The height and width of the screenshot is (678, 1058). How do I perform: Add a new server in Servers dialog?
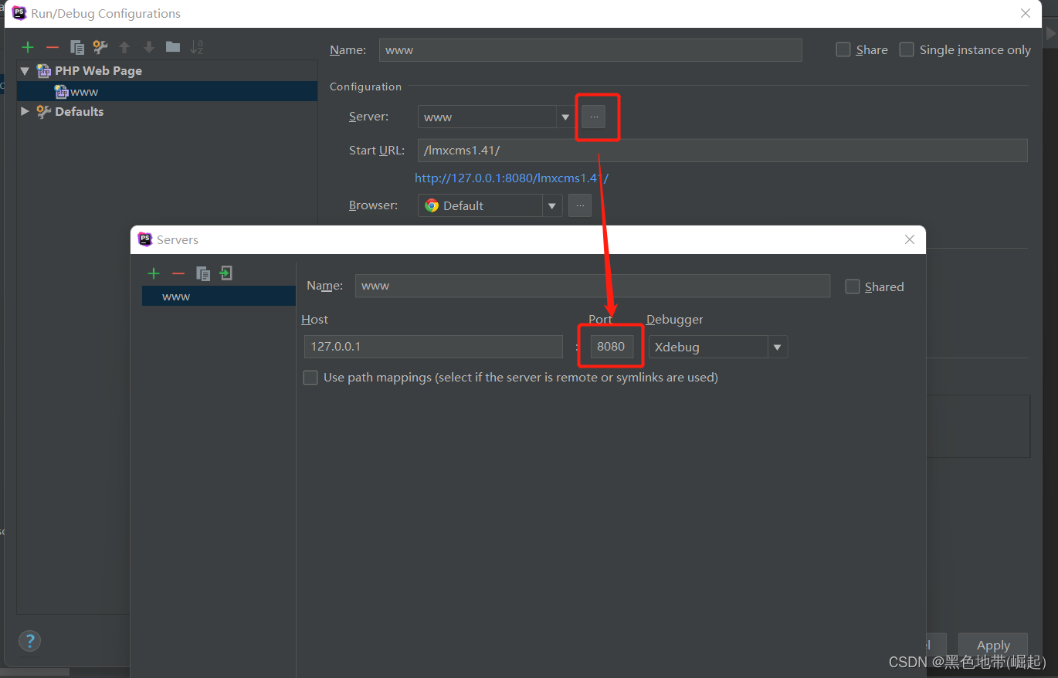154,273
